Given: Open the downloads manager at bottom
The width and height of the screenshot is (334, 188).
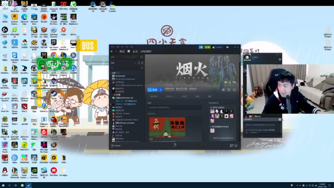Looking at the screenshot, I should tap(175, 145).
